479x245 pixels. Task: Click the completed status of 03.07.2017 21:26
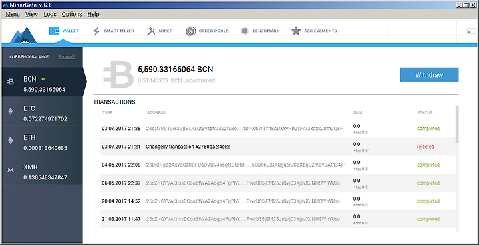[x=428, y=129]
